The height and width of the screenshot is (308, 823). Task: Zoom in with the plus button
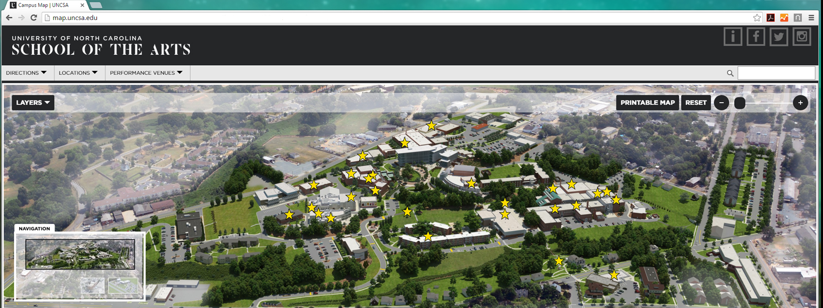800,103
